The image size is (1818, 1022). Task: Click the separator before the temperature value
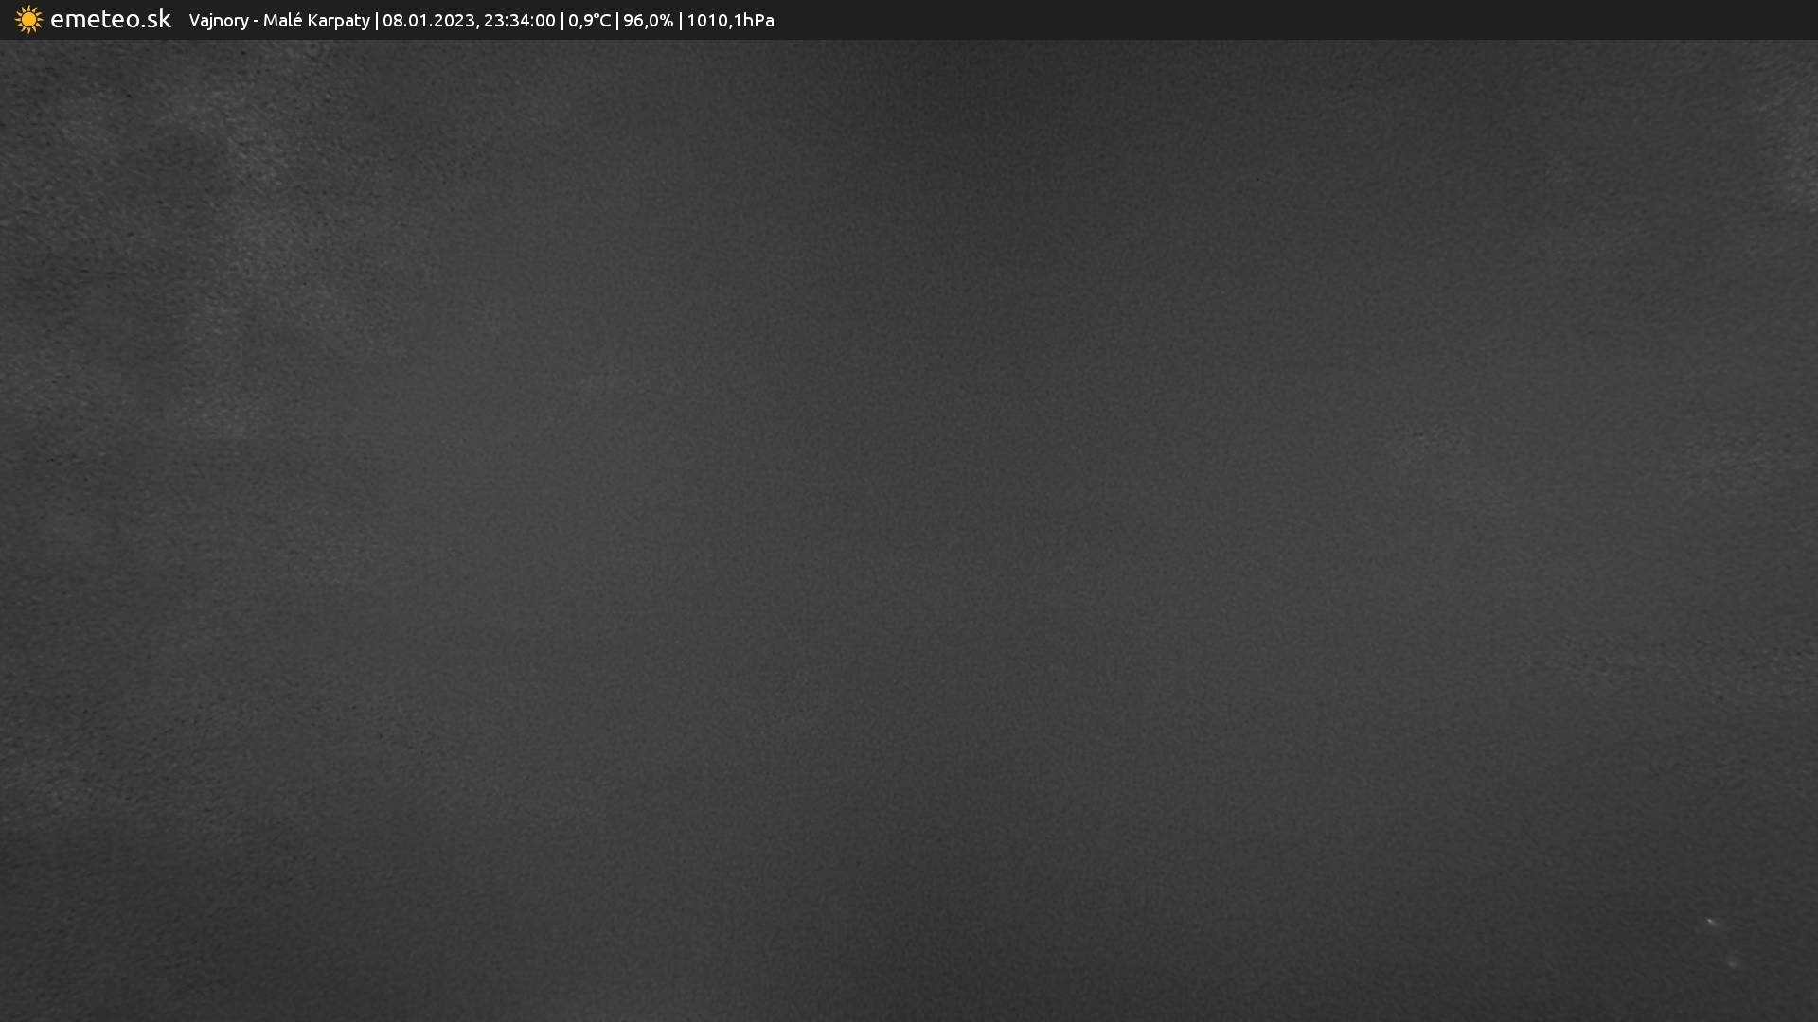pos(561,21)
